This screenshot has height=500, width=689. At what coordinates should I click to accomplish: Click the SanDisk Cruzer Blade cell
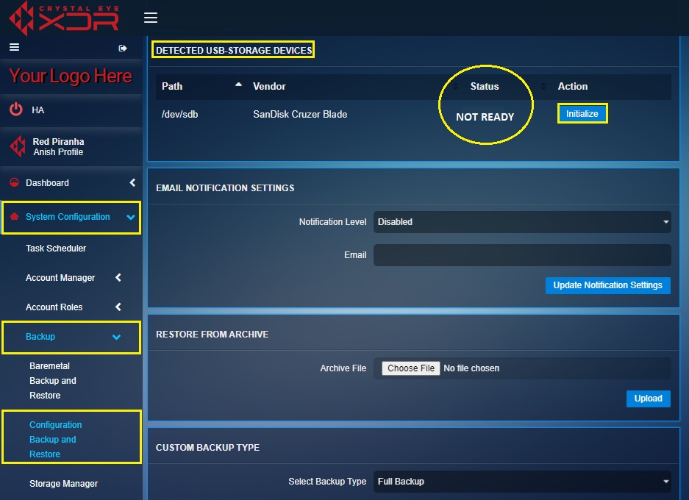(300, 114)
